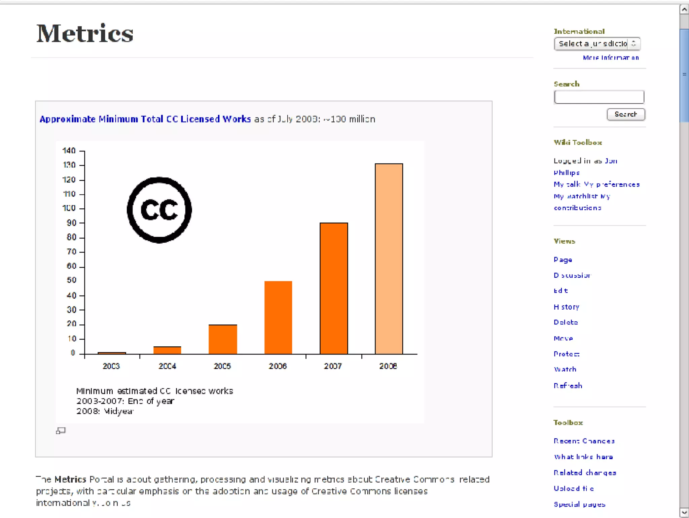Click the Creative Commons CC logo
The width and height of the screenshot is (689, 518).
(159, 210)
